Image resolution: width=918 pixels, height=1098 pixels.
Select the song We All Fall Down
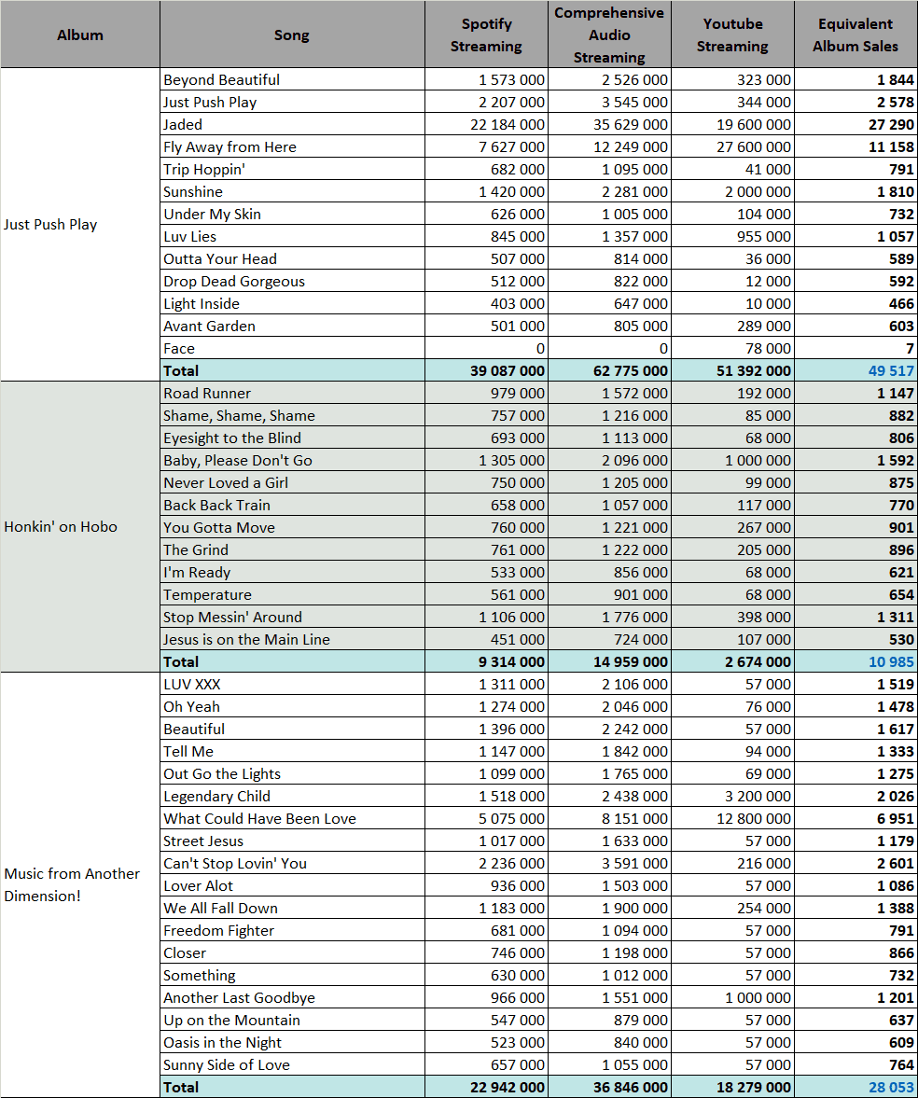pyautogui.click(x=292, y=909)
